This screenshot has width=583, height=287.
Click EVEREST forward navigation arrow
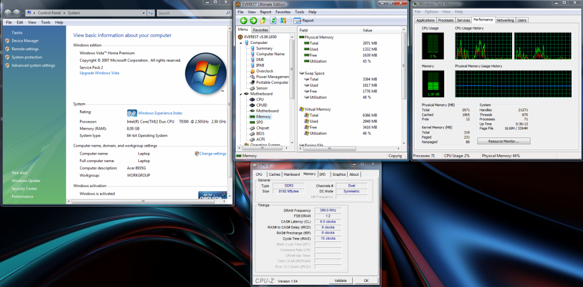tap(253, 21)
